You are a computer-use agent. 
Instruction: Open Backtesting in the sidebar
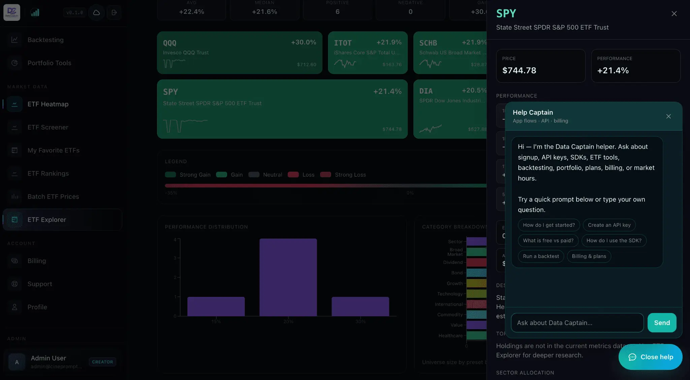[x=62, y=40]
